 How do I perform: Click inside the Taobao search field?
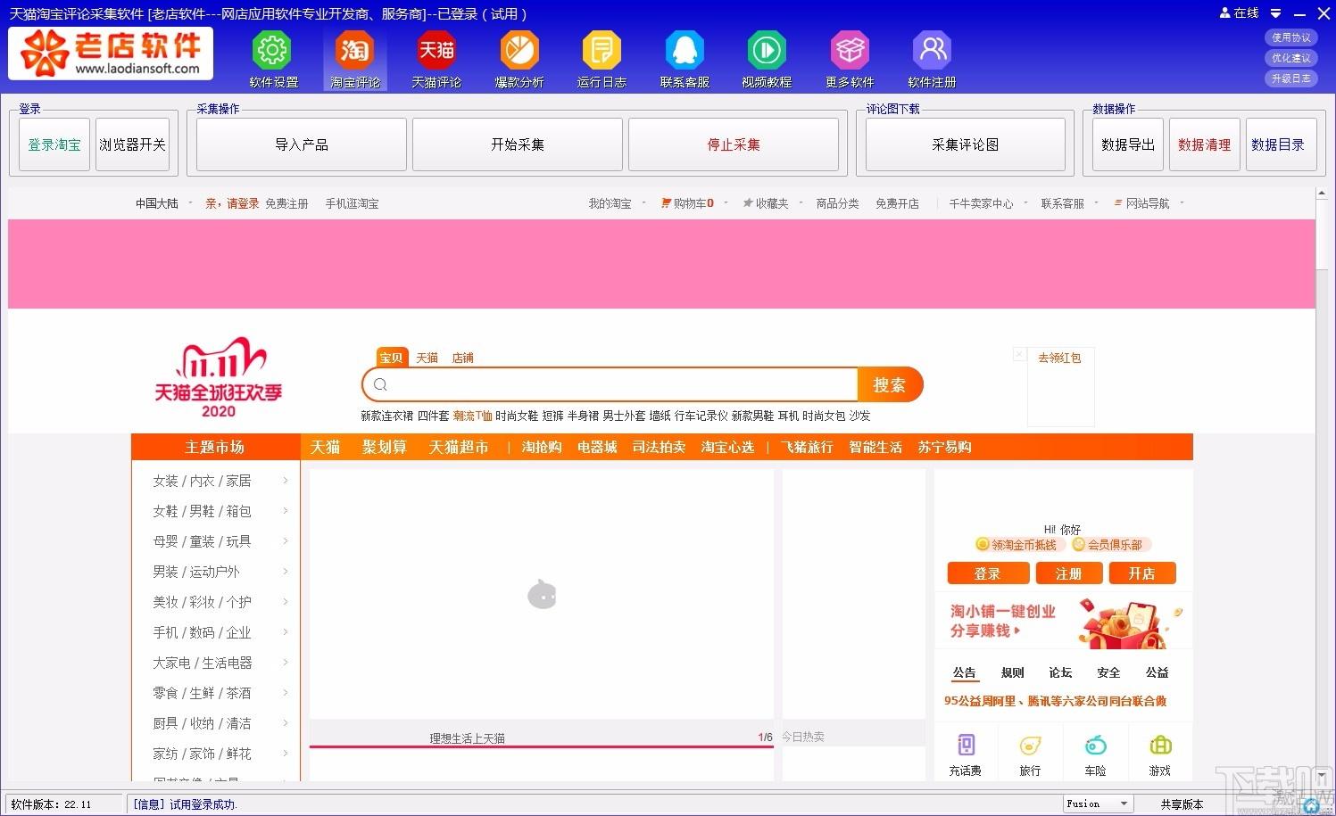point(610,384)
